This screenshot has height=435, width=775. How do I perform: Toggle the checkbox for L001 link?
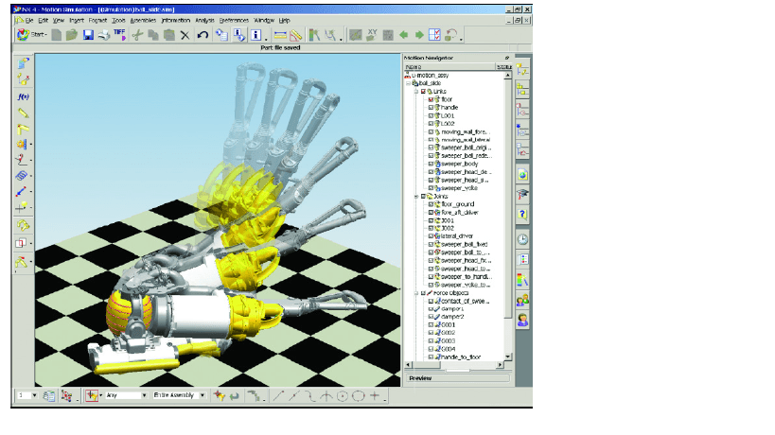(431, 115)
